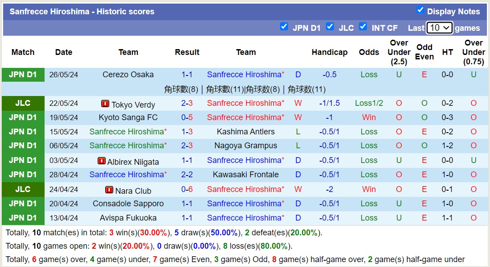Uncheck the JLC filter checkbox
Screen dimensions: 490x267
(x=330, y=27)
